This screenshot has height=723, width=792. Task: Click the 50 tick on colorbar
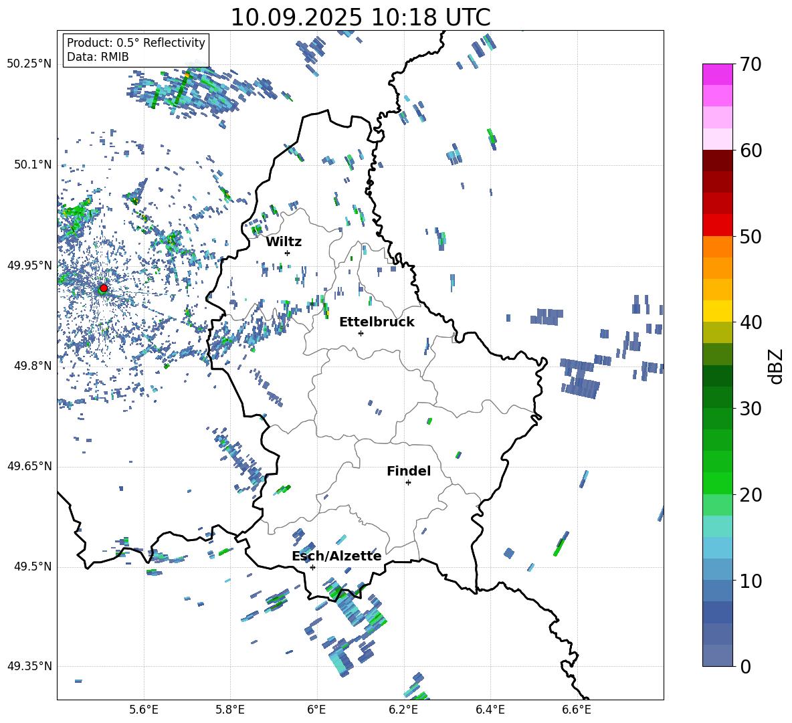pyautogui.click(x=751, y=236)
